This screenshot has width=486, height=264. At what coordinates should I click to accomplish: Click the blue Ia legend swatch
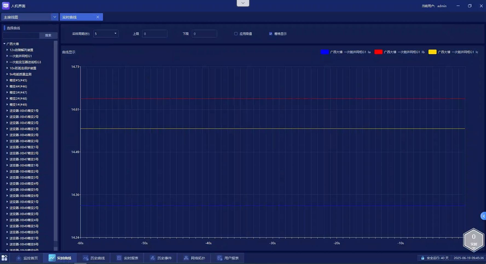tap(325, 52)
